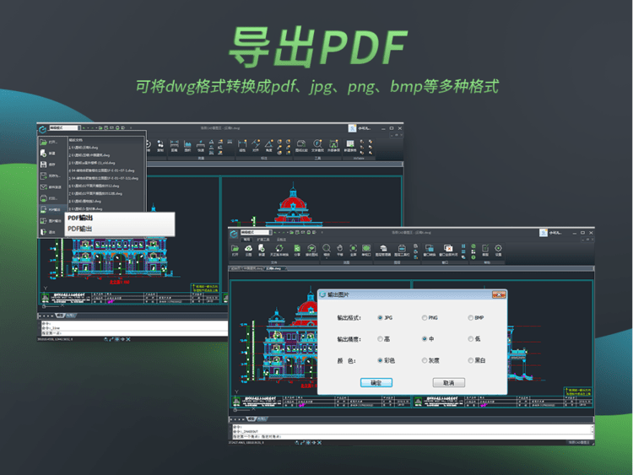Click Print (打印) in the back window file menu
This screenshot has width=633, height=475.
coord(51,198)
